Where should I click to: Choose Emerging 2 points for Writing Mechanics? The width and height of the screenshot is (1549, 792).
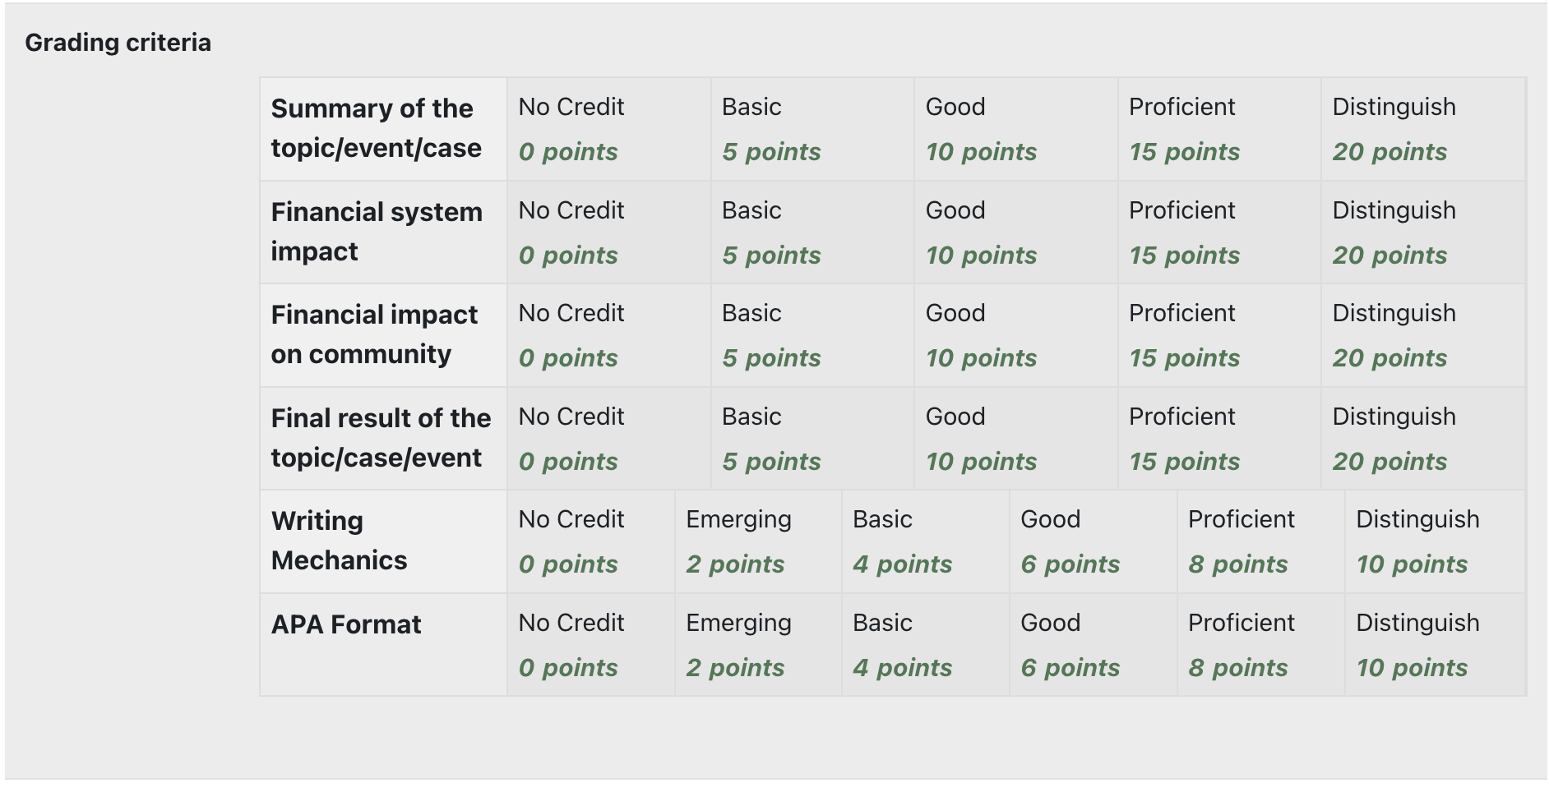tap(758, 542)
